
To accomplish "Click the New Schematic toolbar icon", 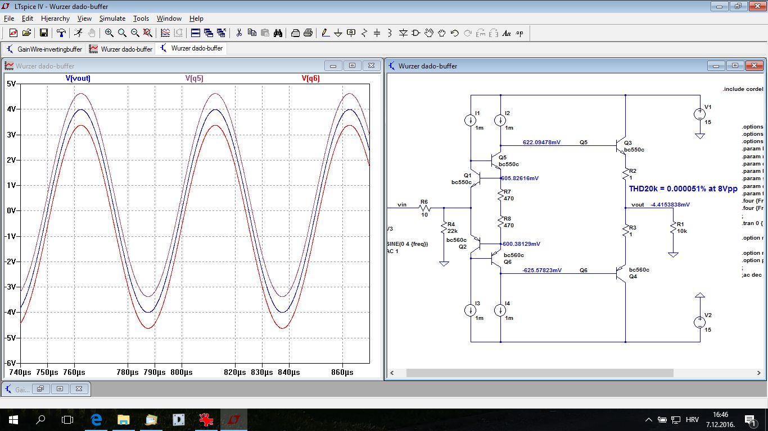I will point(13,33).
